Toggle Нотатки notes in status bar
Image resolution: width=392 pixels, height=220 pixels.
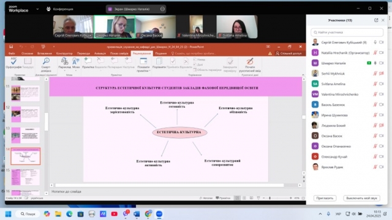[206, 198]
